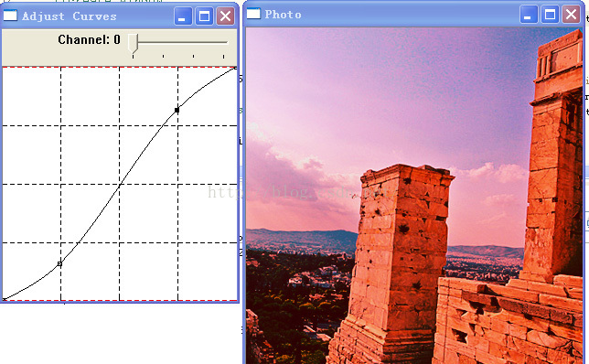The height and width of the screenshot is (364, 589).
Task: Click the Channel slider track's right end
Action: pos(227,42)
